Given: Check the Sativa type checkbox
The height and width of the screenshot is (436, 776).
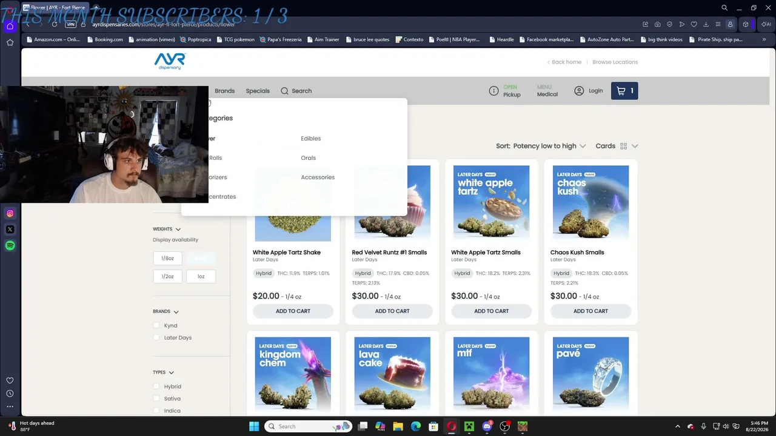Looking at the screenshot, I should click(156, 398).
